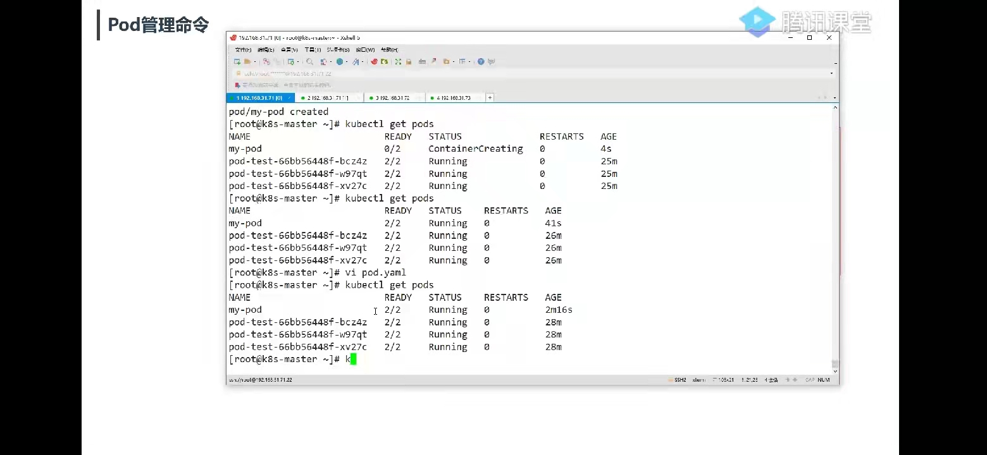Click the keyboard key-mapping icon
Viewport: 987px width, 455px height.
pyautogui.click(x=422, y=62)
